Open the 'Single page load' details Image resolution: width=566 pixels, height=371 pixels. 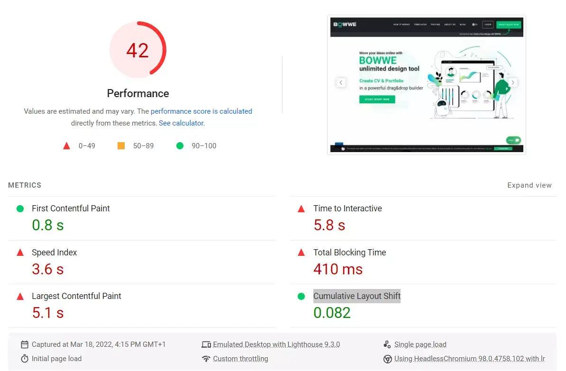[420, 344]
